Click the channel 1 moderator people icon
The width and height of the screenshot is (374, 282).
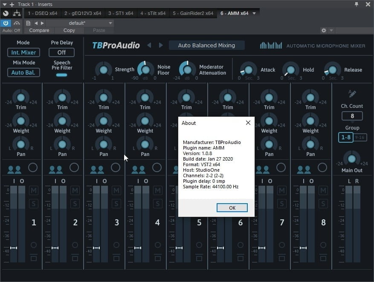point(14,170)
